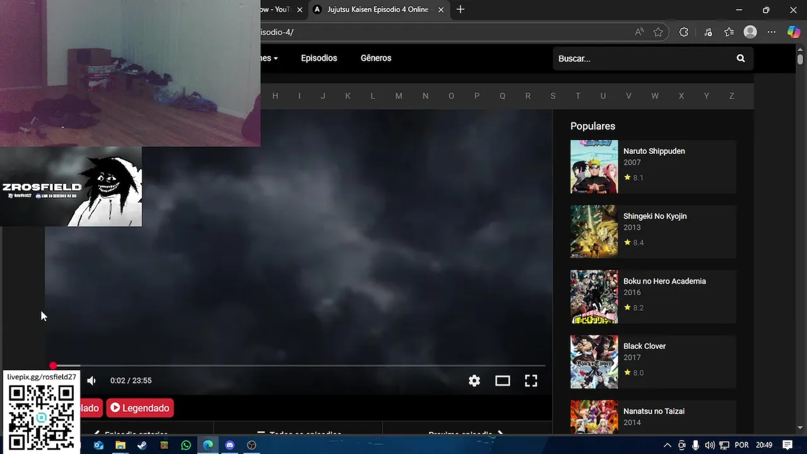
Task: Switch to Microsoft Edge on the taskbar
Action: 208,445
